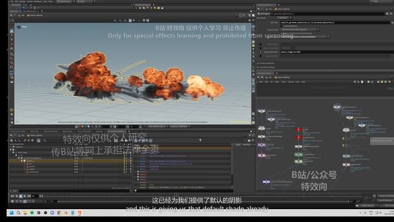Click the wrench icon in the network toolbar
This screenshot has height=222, width=394.
(355, 82)
